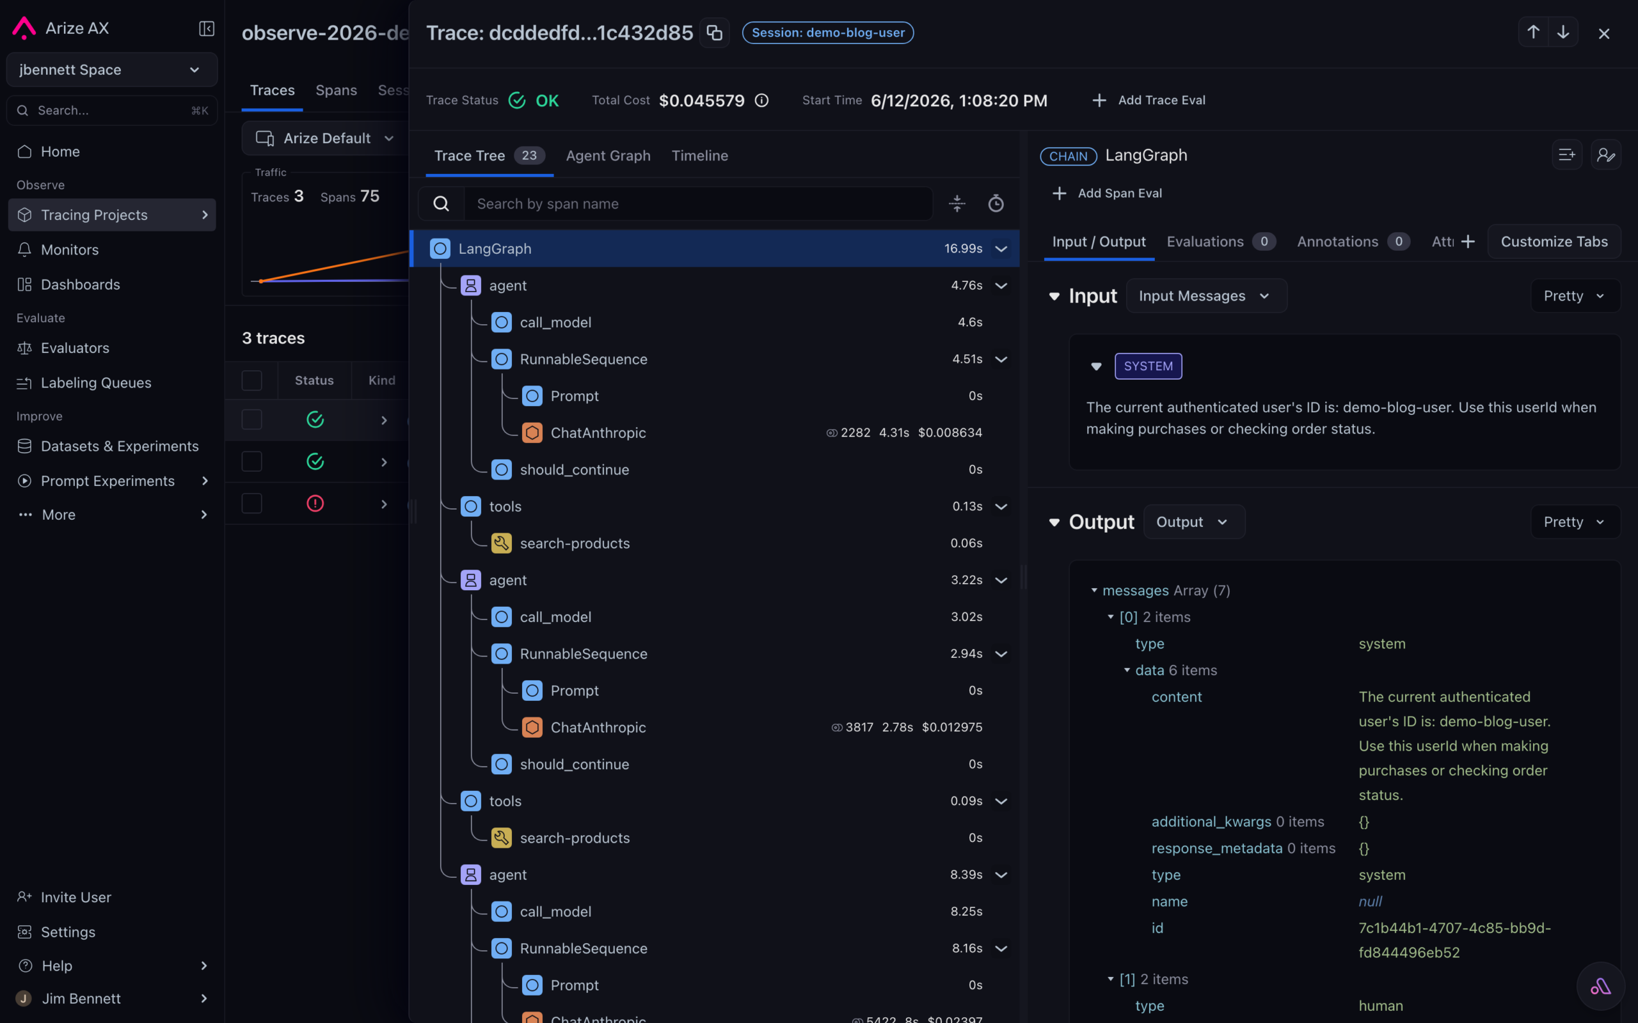Copy the trace ID with the copy icon

[x=714, y=33]
